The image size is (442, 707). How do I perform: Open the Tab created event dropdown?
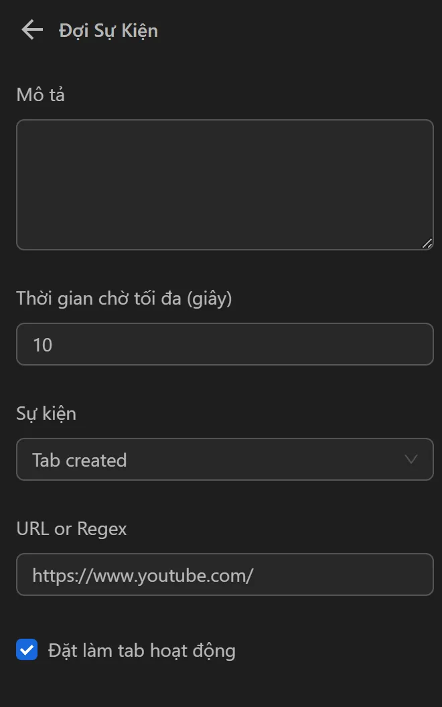click(224, 459)
